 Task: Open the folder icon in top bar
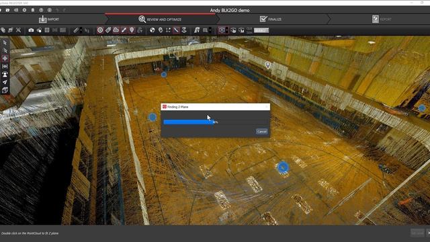point(7,10)
